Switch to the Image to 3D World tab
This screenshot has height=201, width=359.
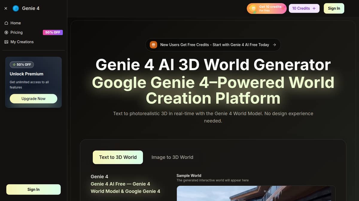coord(172,157)
